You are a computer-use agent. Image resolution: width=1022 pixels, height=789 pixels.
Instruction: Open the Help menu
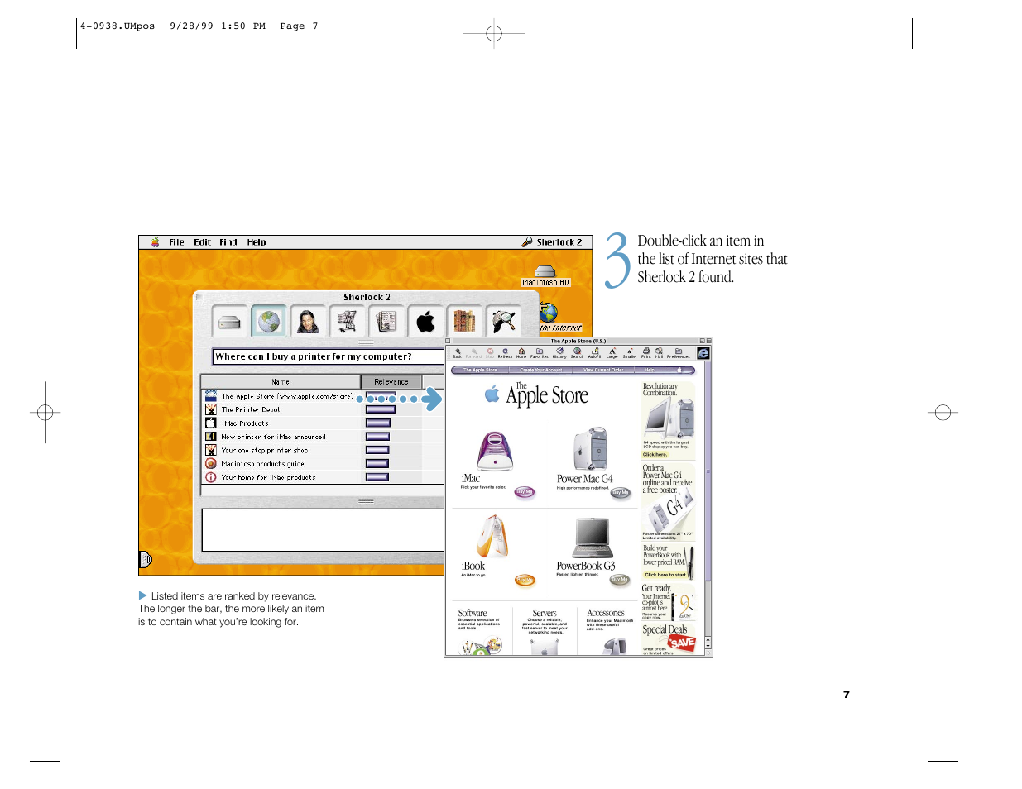tap(257, 242)
